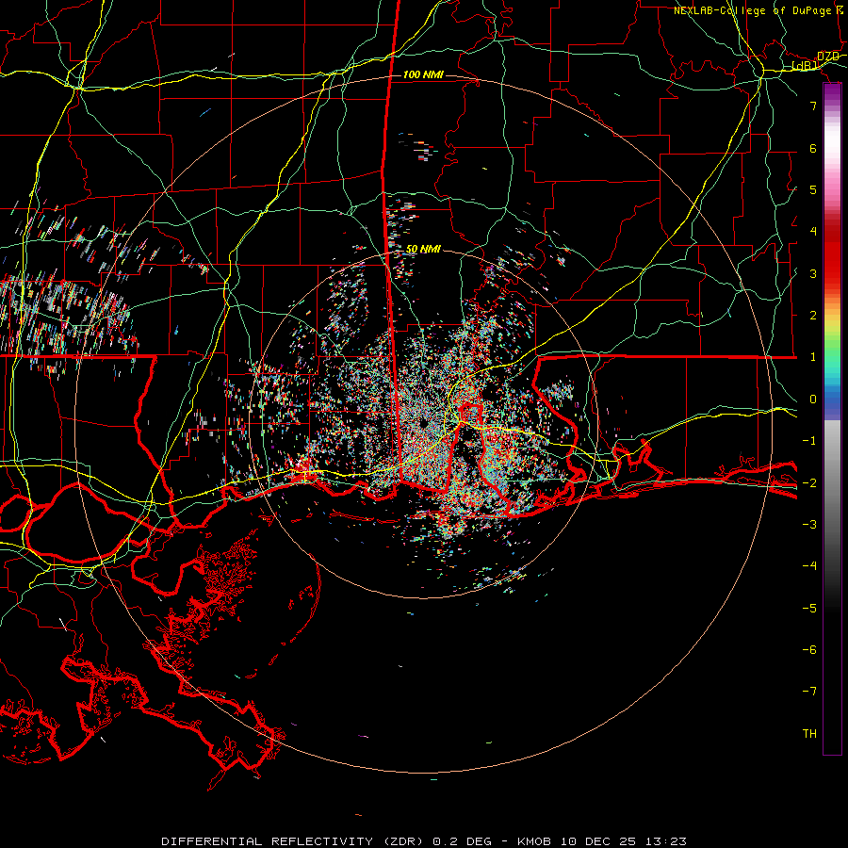Click the -2 dB value on the scale
Viewport: 848px width, 848px height.
(809, 483)
